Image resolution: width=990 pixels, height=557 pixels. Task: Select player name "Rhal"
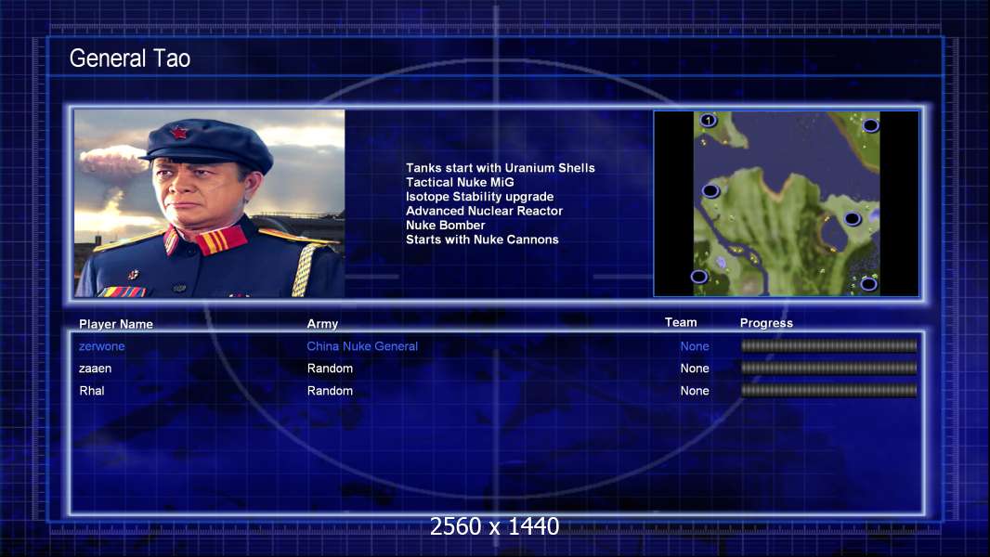92,391
